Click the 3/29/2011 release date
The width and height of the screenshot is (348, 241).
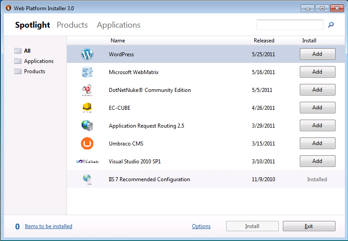click(263, 126)
